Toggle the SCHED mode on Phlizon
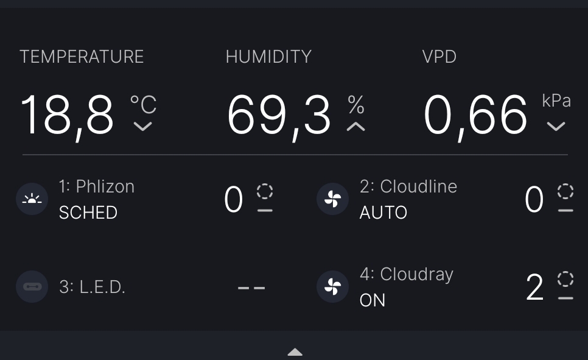This screenshot has height=360, width=588. click(x=88, y=213)
